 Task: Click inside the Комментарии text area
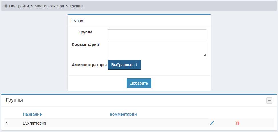[x=157, y=49]
